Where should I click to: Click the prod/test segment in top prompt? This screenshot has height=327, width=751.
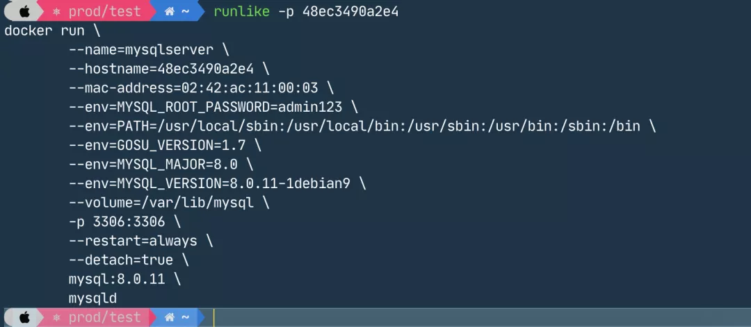point(105,12)
